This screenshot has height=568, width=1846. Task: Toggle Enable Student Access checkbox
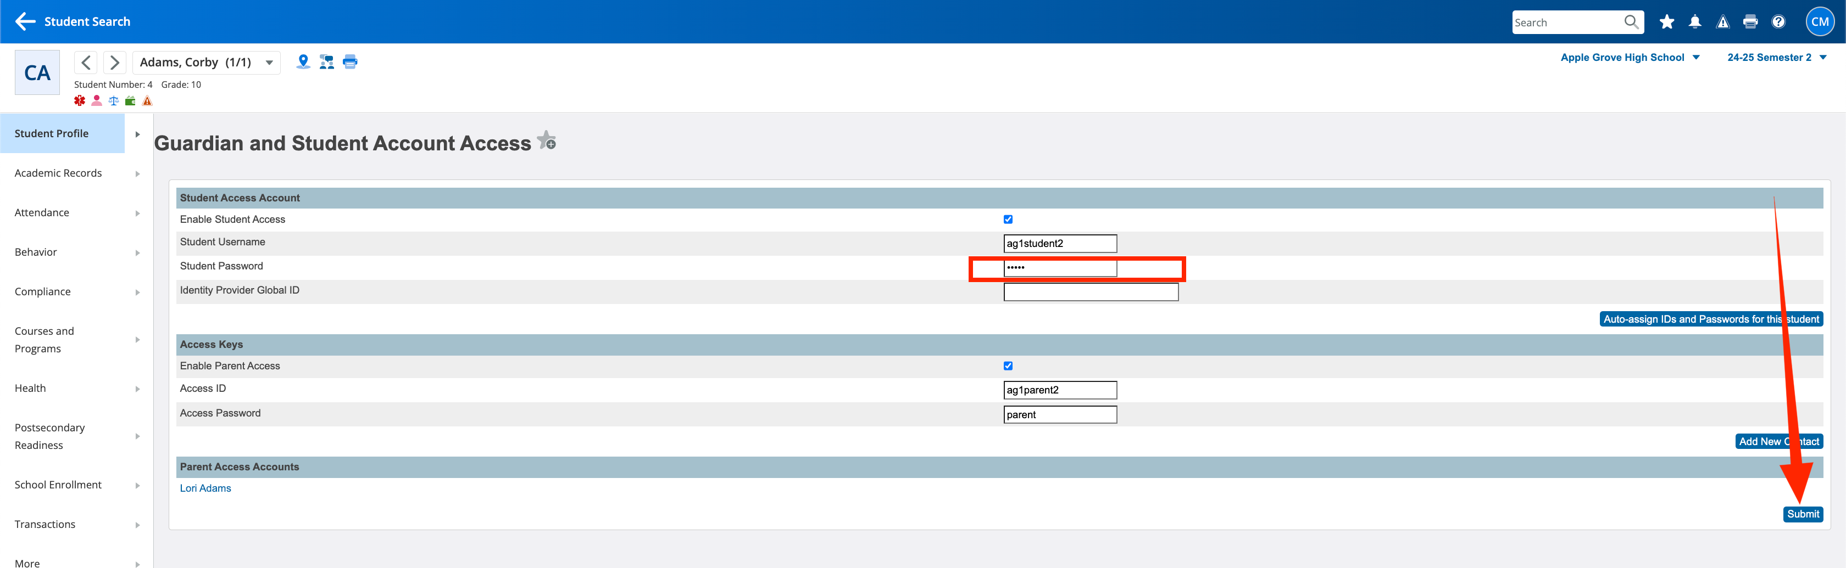click(x=1008, y=220)
